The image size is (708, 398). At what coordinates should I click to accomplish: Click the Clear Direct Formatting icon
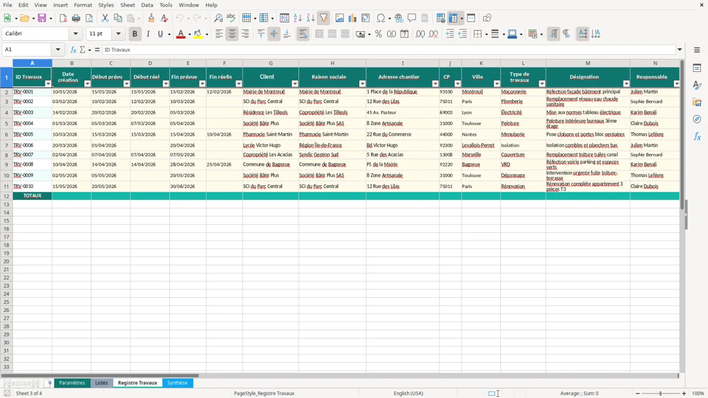click(165, 18)
